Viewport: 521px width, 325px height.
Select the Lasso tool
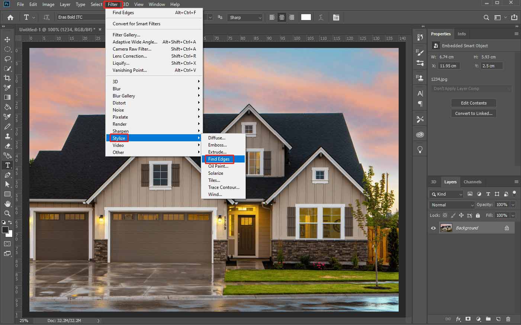7,58
